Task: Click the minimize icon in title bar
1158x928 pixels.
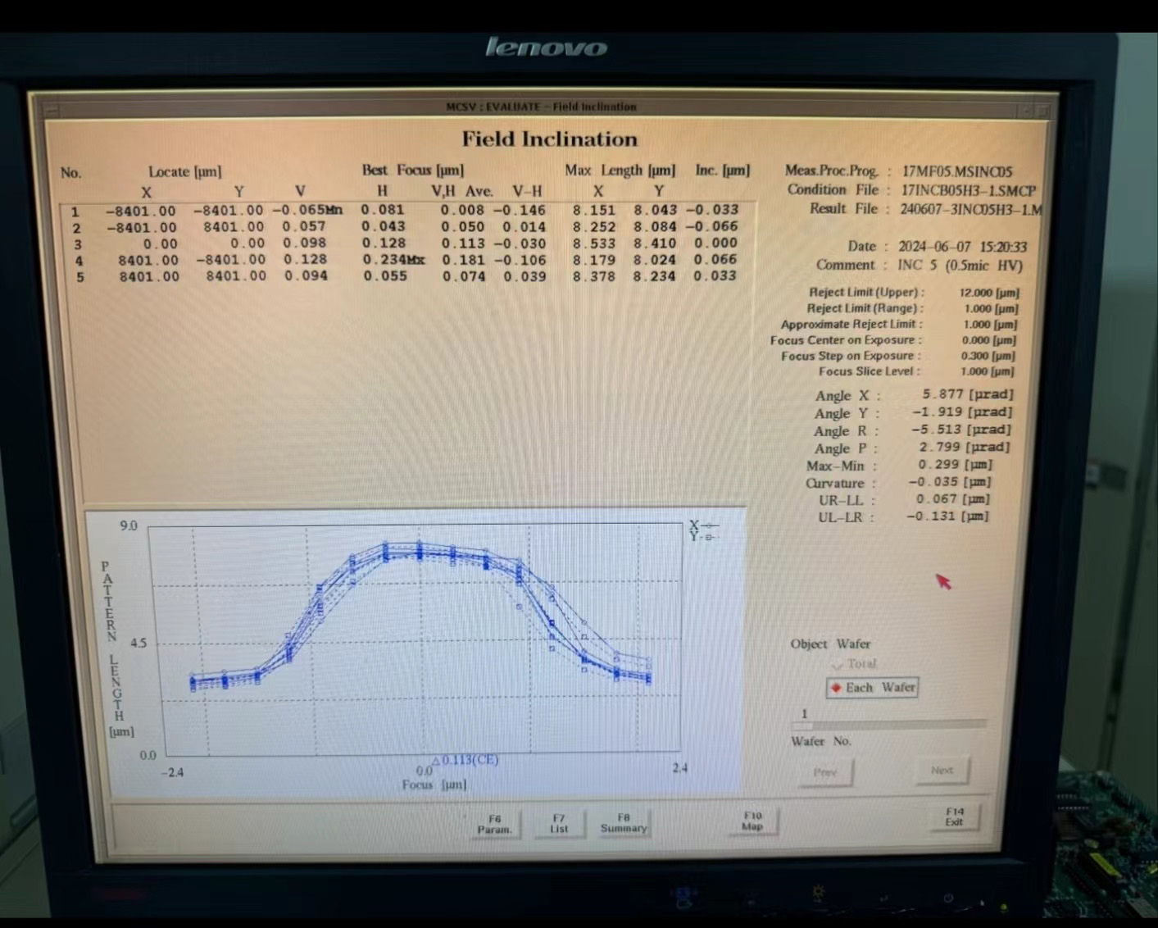Action: 1025,110
